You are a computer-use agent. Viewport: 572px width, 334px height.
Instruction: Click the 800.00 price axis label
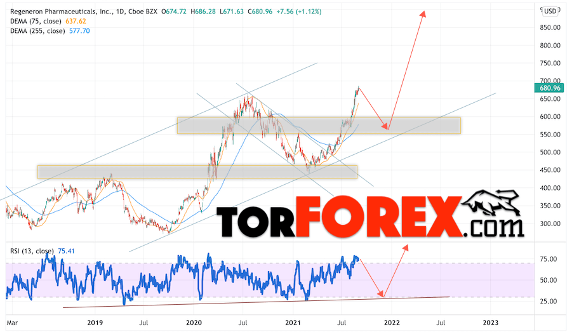click(550, 45)
